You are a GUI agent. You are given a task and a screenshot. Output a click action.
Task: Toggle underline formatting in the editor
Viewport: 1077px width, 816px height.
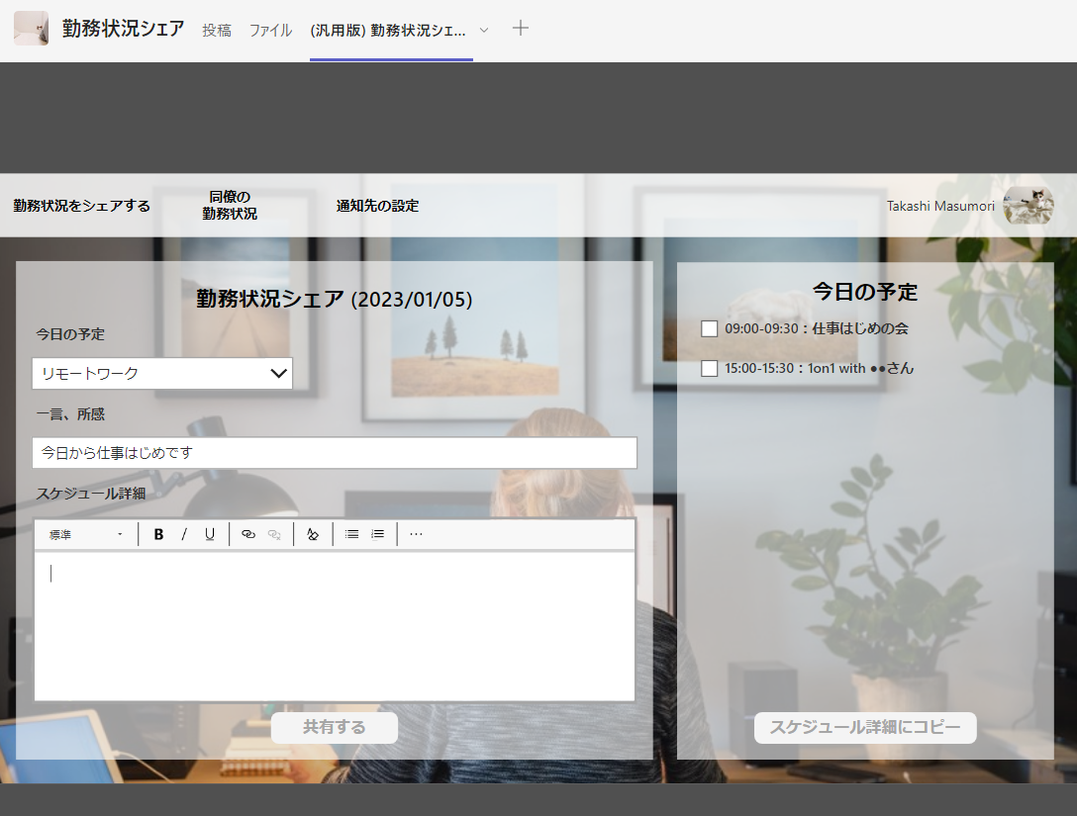tap(210, 534)
